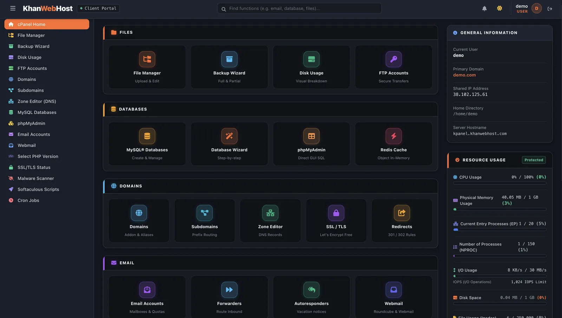Open the Forwarders card icon
562x318 pixels.
(x=229, y=290)
